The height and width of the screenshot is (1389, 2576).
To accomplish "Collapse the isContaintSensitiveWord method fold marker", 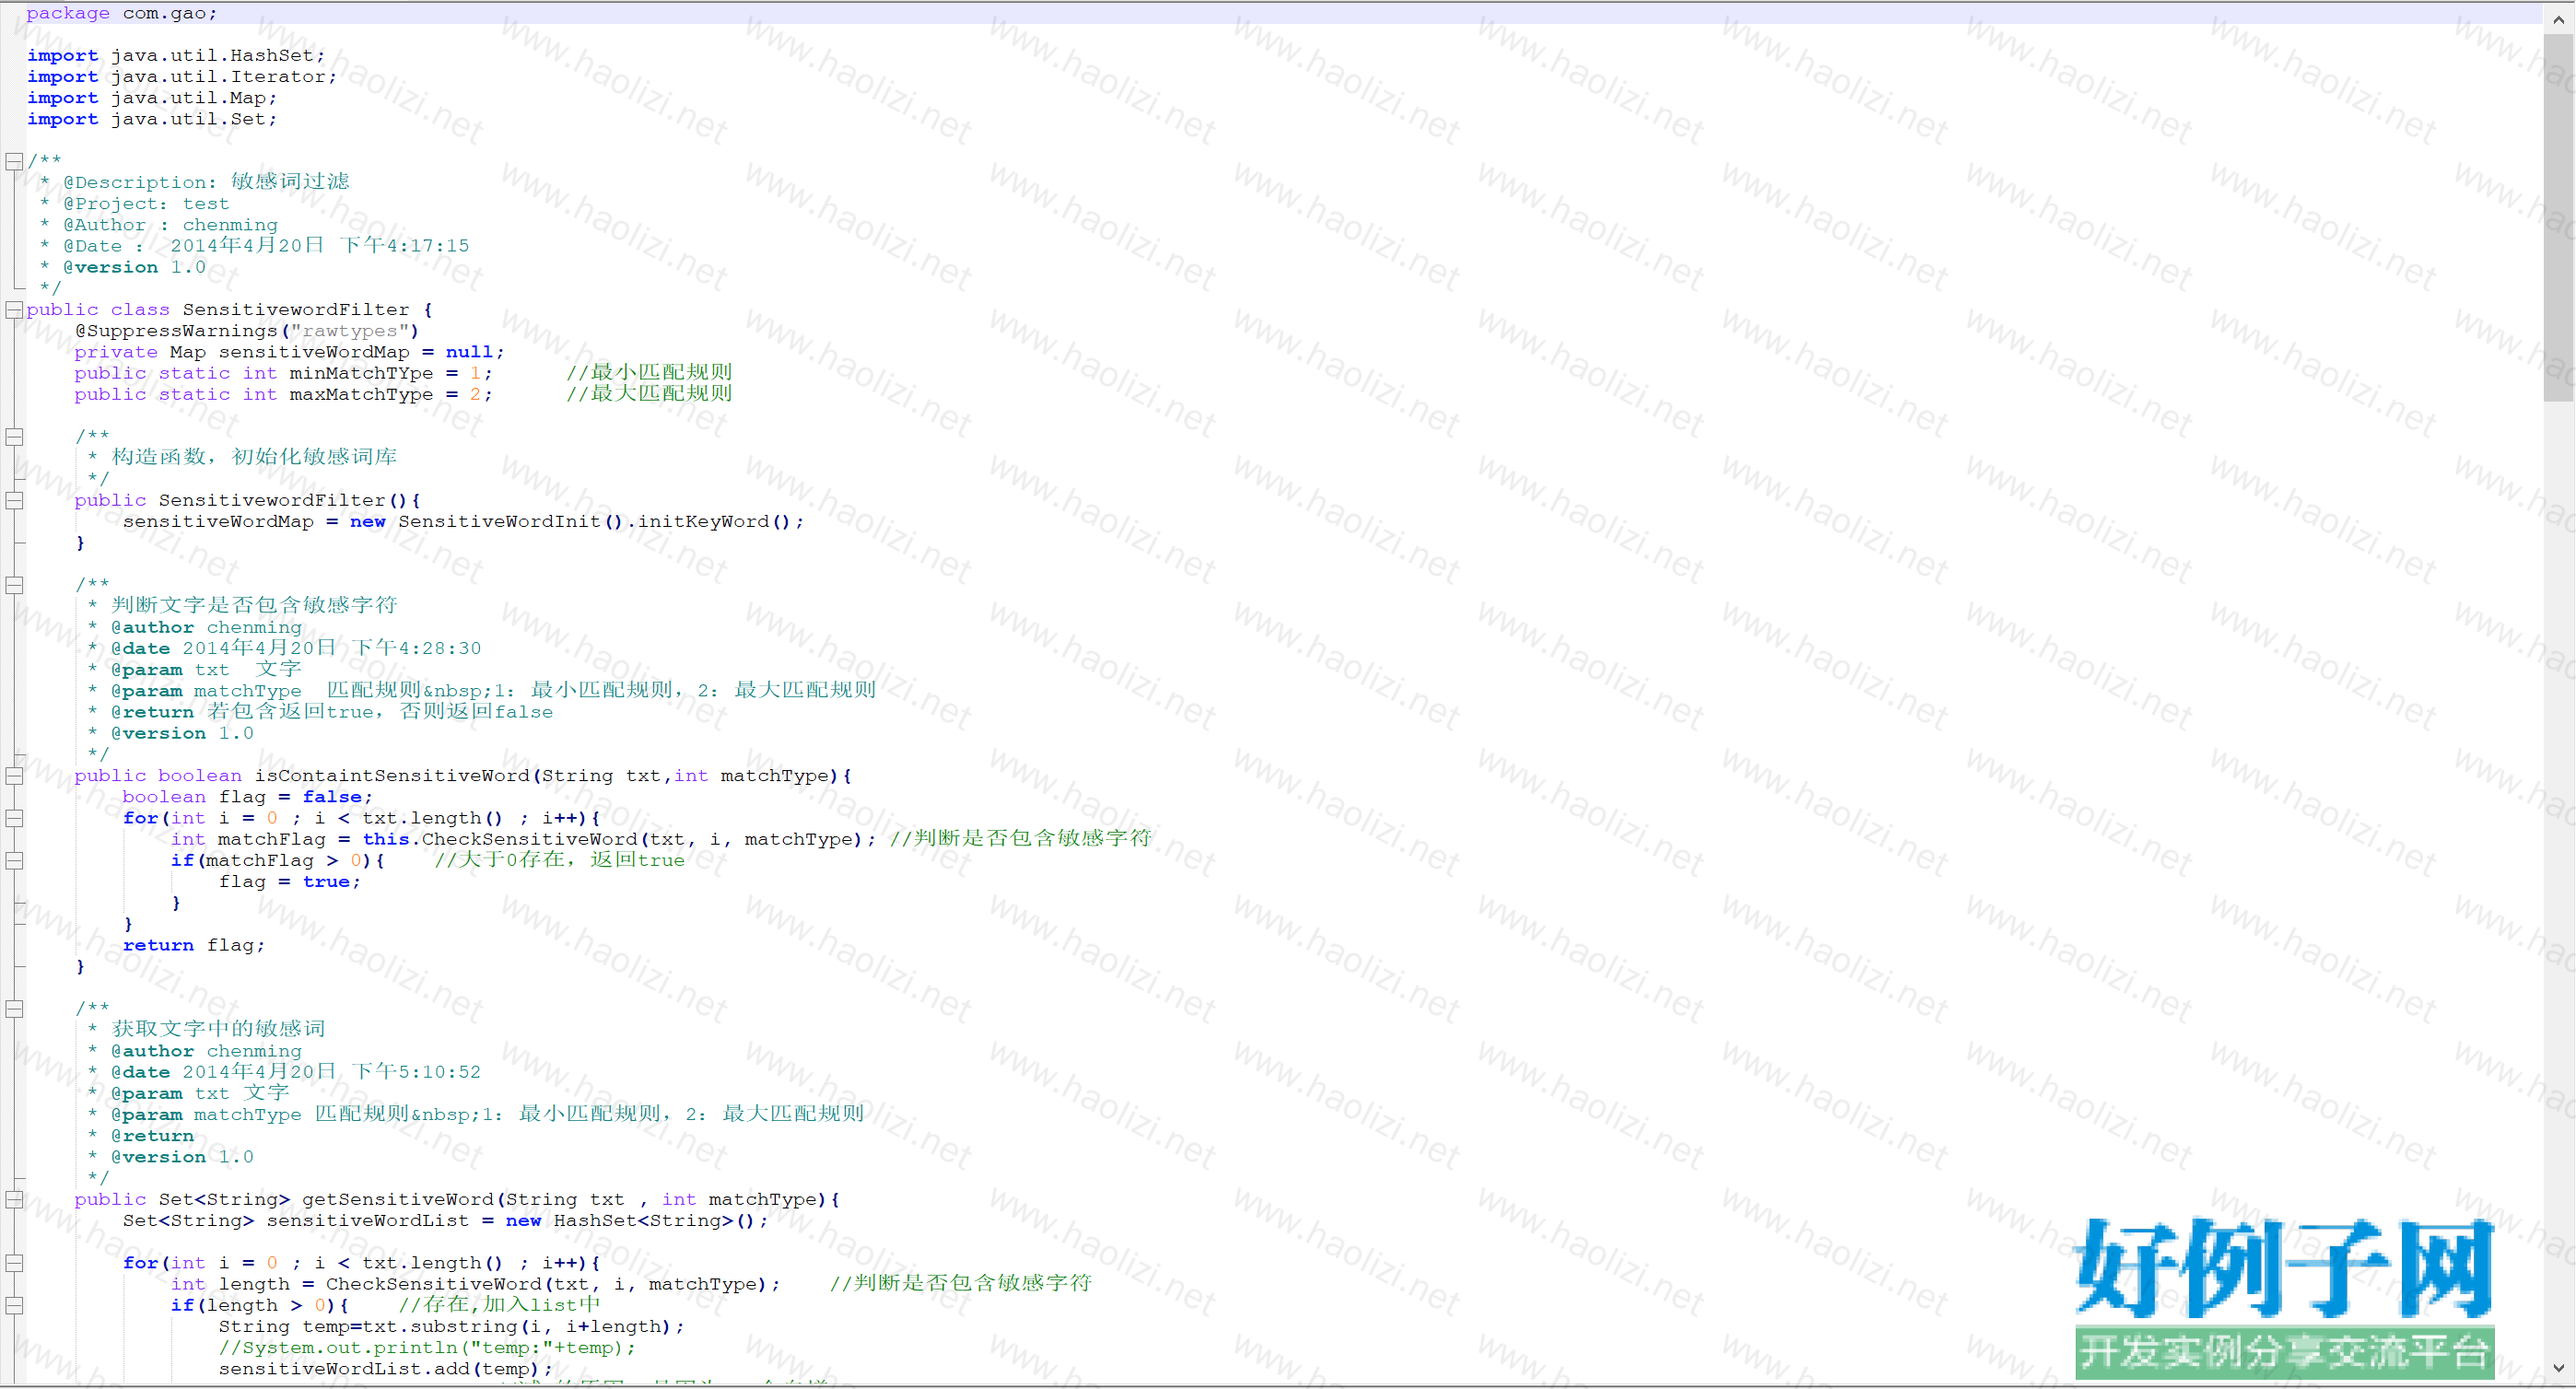I will point(14,776).
